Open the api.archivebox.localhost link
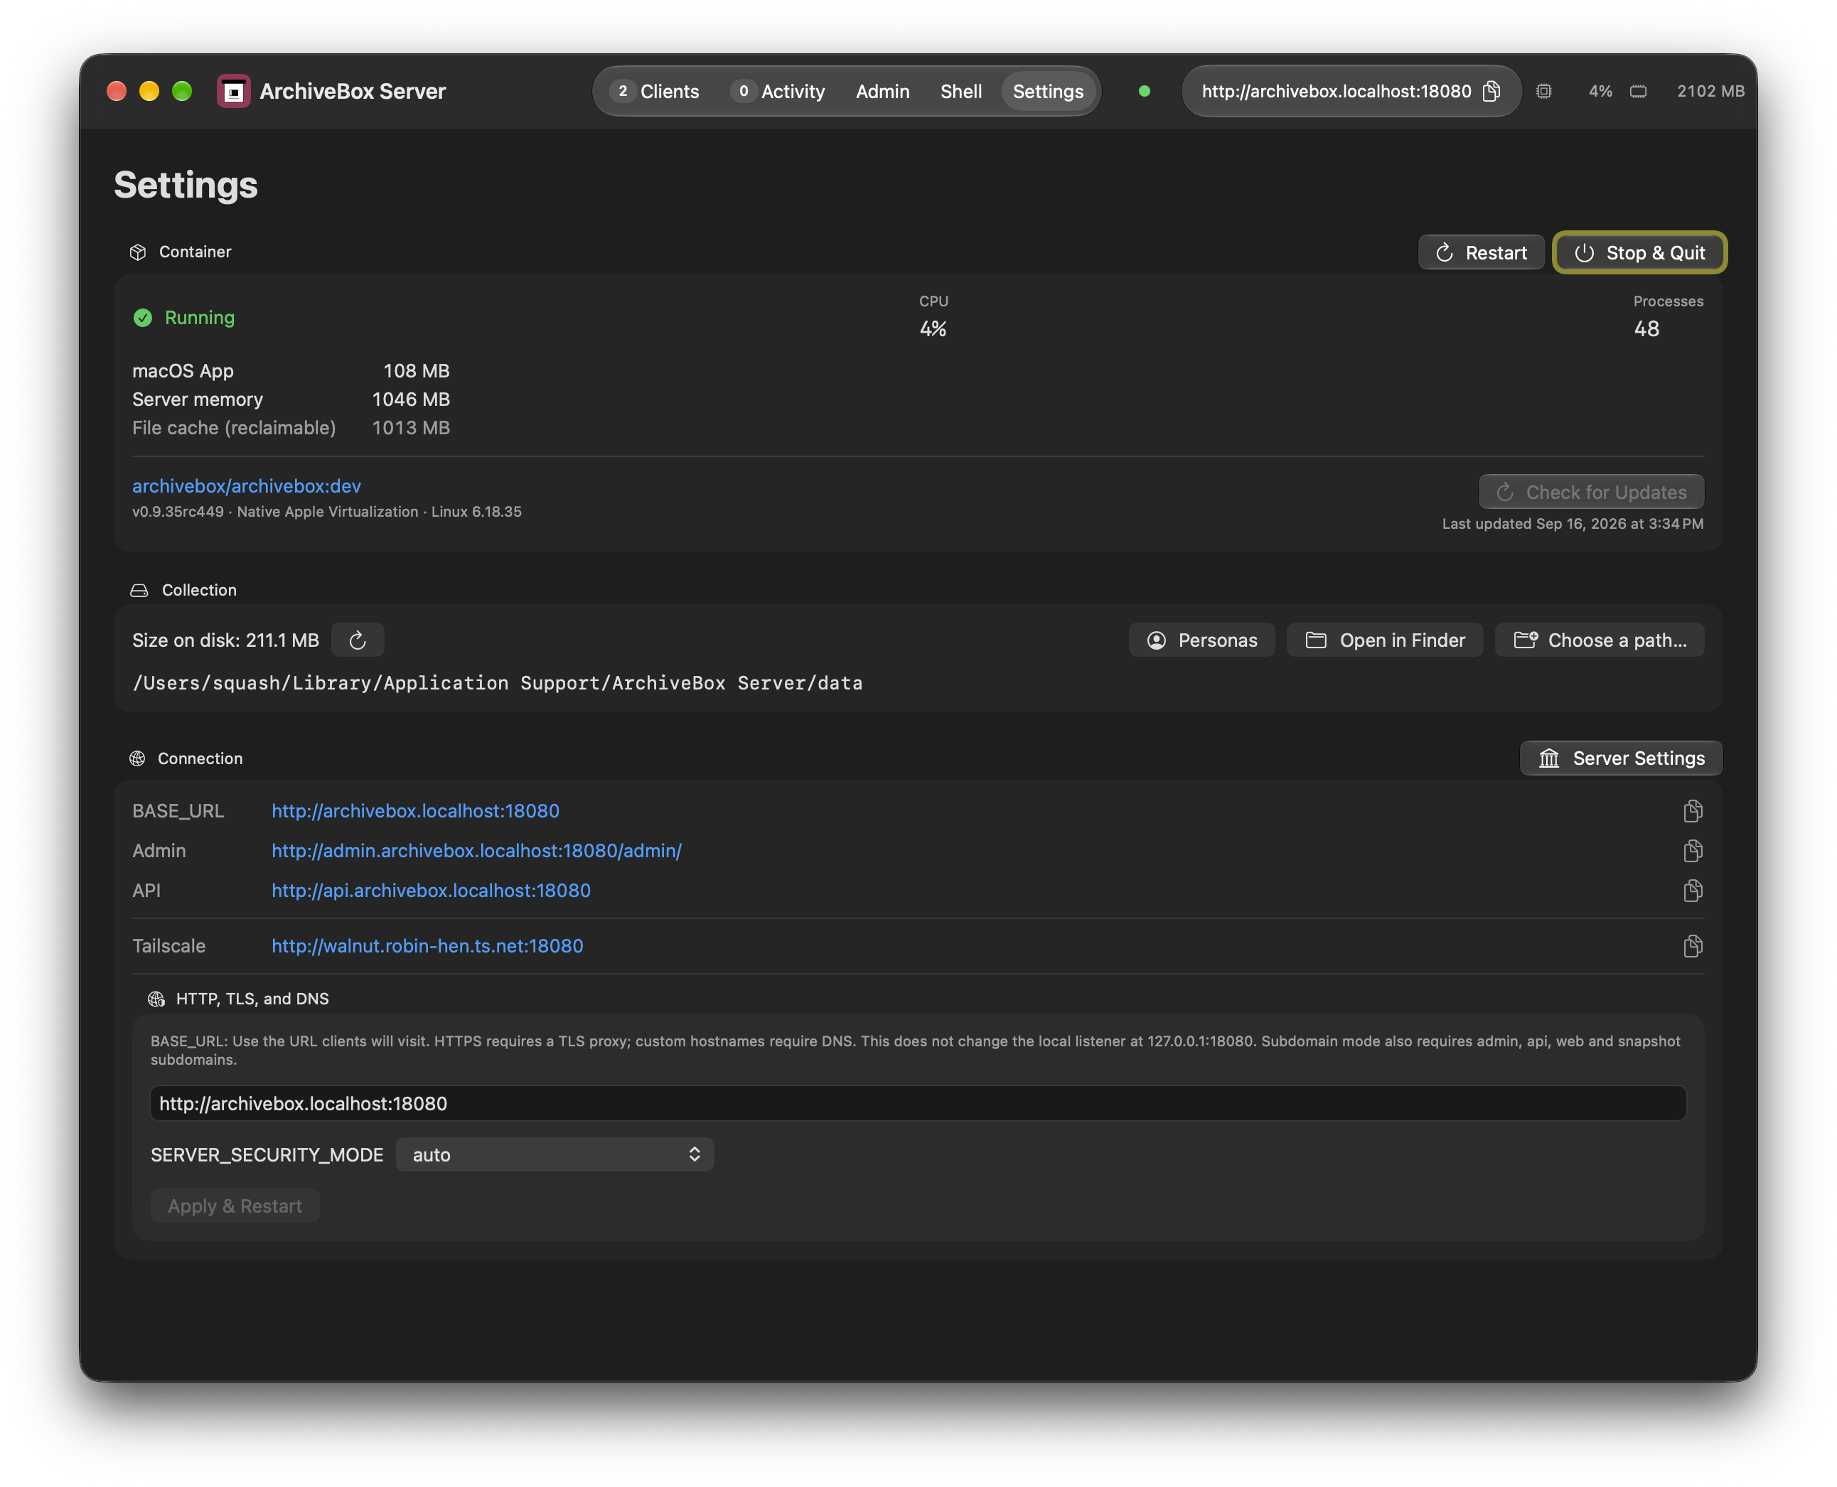 coord(431,890)
